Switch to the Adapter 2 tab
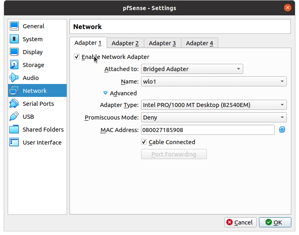 [125, 43]
